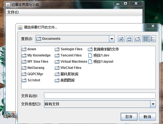Click the Up One Level folder icon
This screenshot has width=163, height=124.
tap(121, 39)
